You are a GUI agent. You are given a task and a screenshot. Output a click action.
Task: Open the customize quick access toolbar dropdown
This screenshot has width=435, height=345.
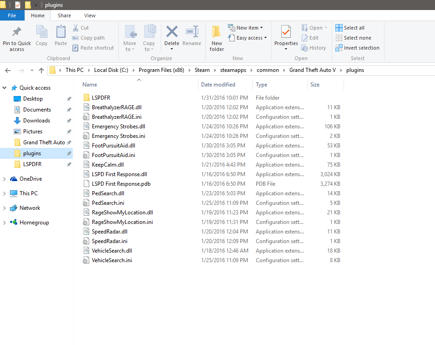[x=36, y=5]
